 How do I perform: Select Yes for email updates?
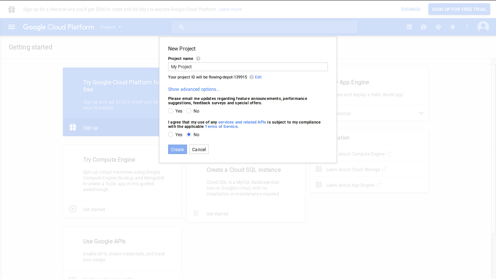(171, 111)
